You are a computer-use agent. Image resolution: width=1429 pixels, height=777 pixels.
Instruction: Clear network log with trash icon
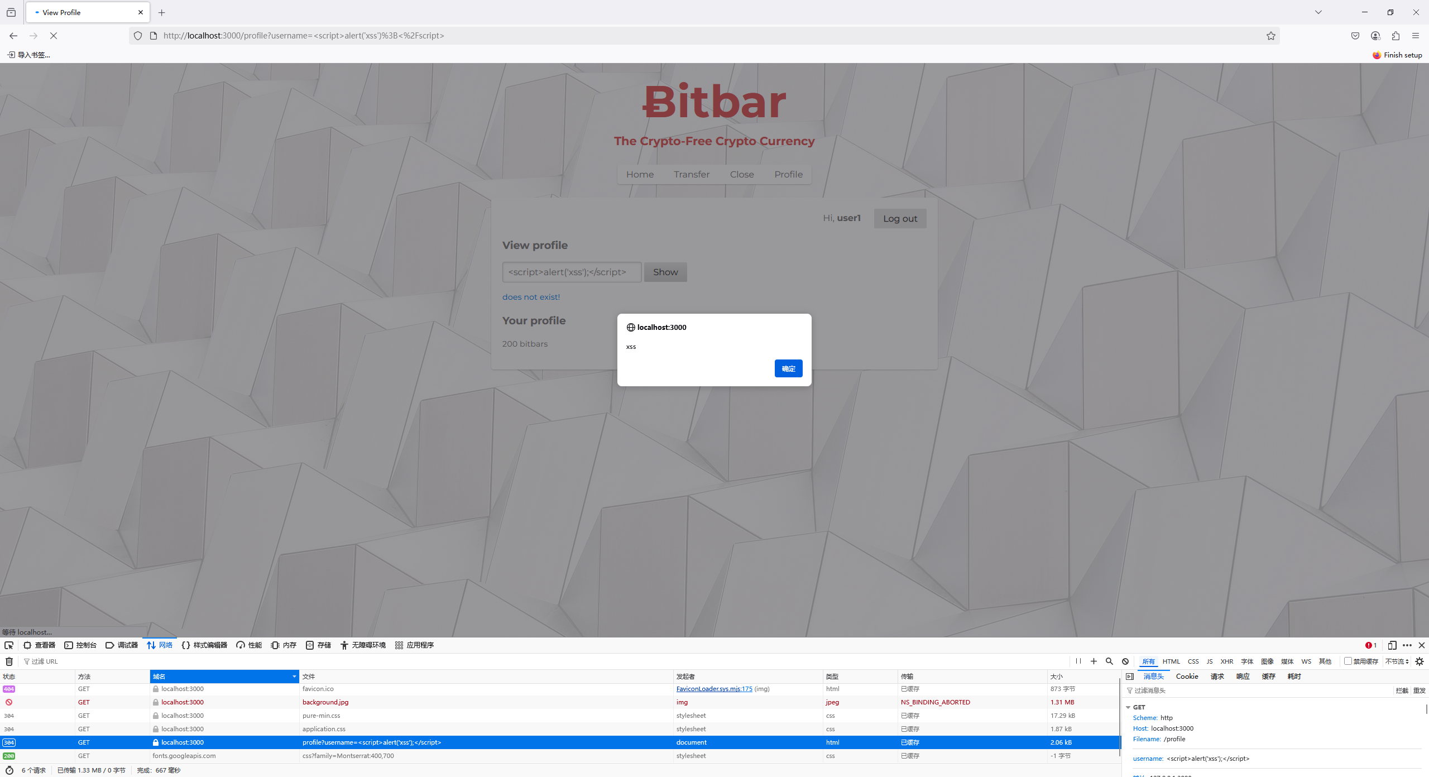coord(9,661)
